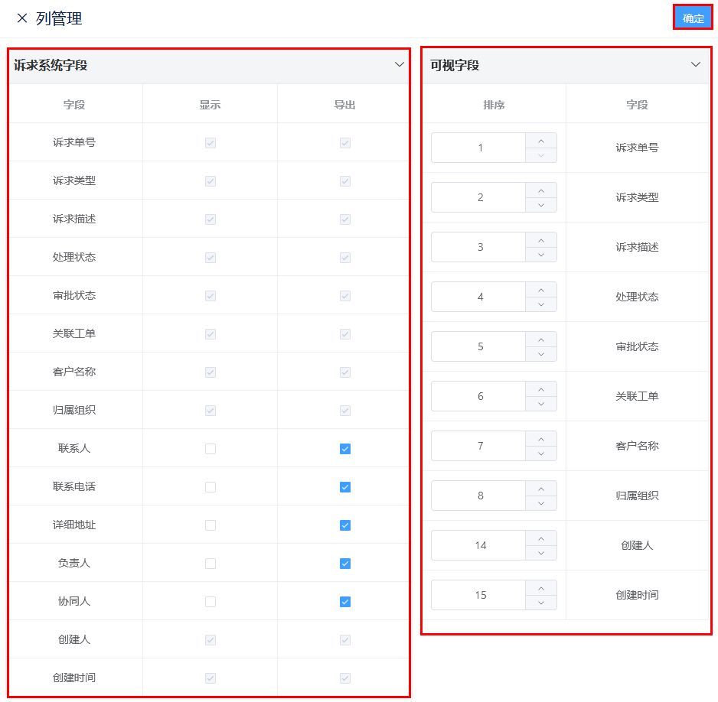Click the sort input showing 1

[x=479, y=148]
